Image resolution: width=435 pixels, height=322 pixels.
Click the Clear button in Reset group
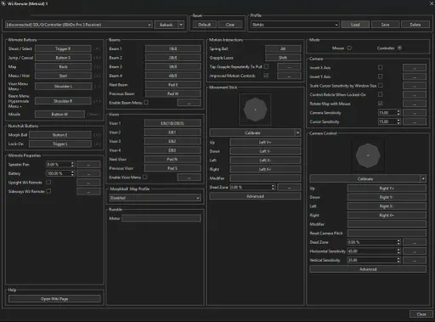(230, 25)
